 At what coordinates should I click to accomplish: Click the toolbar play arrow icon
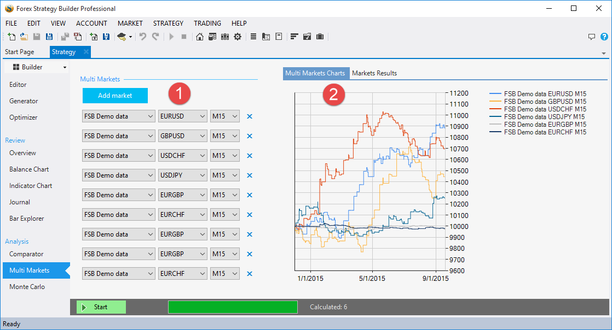tap(171, 37)
